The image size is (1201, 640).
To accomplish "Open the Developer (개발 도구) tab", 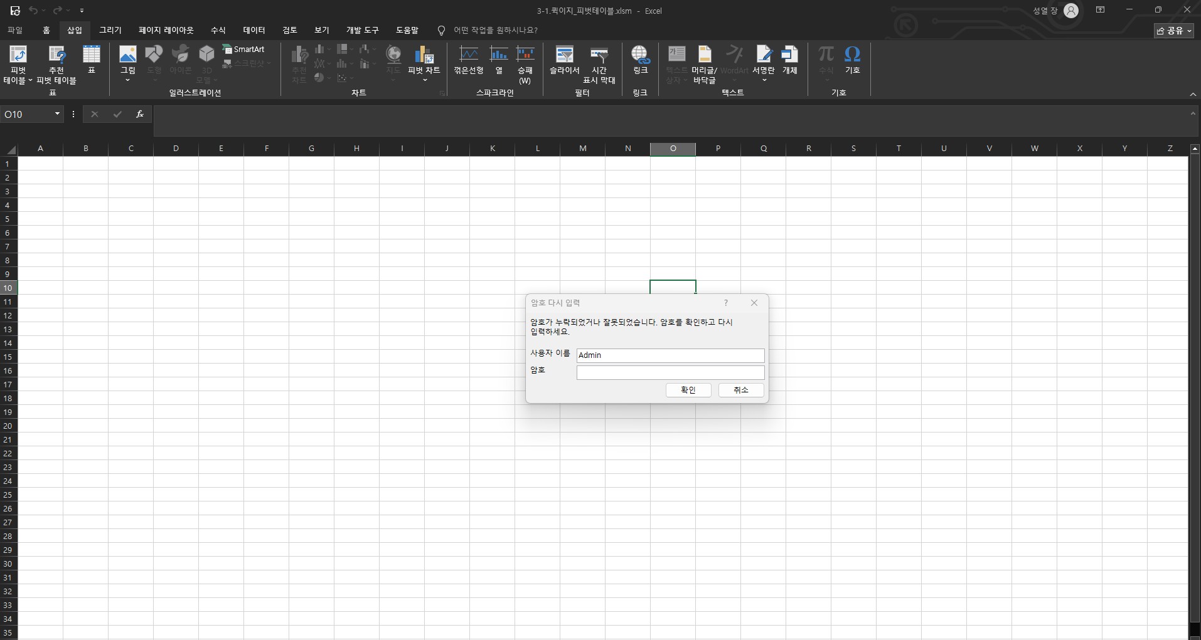I will click(x=363, y=30).
